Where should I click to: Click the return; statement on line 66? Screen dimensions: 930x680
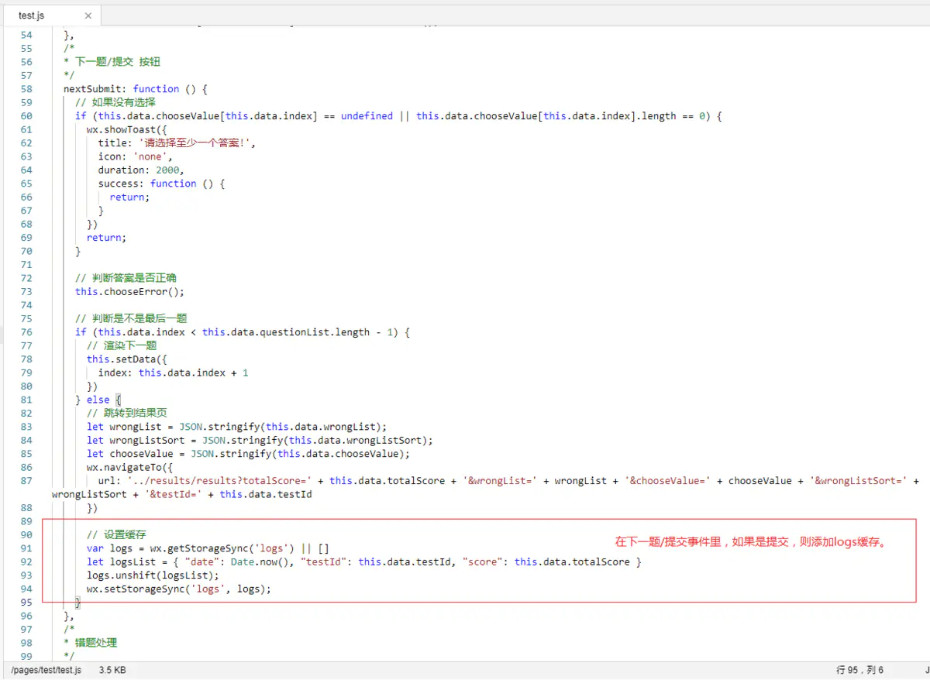coord(129,197)
